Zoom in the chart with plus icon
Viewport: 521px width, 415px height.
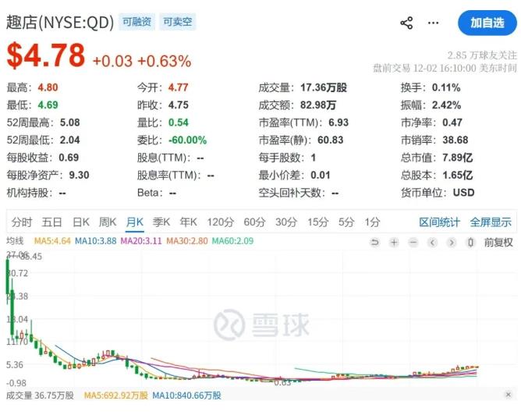394,242
